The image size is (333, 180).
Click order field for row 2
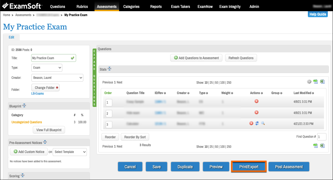(x=109, y=114)
